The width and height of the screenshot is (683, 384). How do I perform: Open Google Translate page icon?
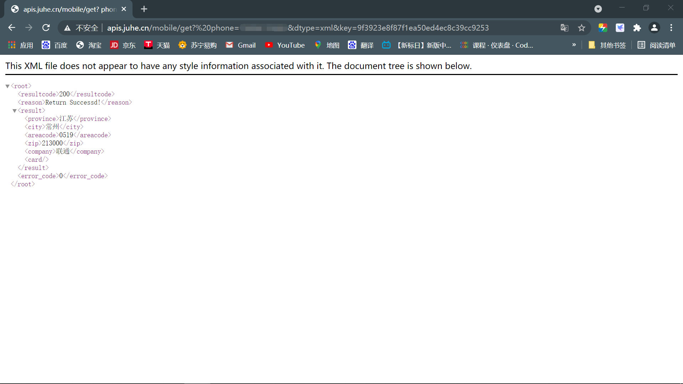pyautogui.click(x=564, y=28)
